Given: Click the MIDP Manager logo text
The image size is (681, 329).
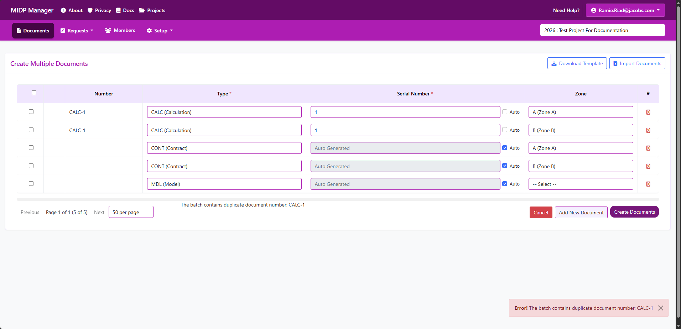Looking at the screenshot, I should pyautogui.click(x=32, y=10).
